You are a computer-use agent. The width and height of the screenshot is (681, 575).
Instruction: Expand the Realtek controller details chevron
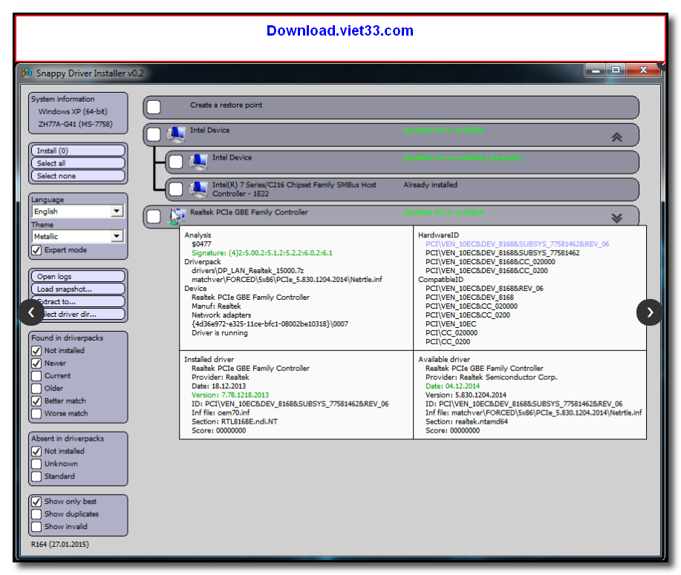coord(616,217)
